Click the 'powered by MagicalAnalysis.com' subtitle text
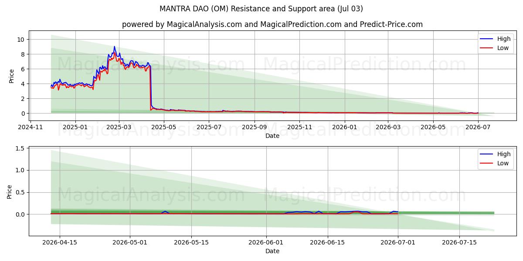523x261 pixels. pos(182,24)
